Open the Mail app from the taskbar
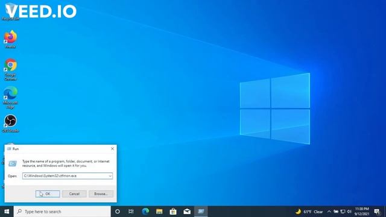Viewport: 386px width, 217px height. tap(187, 212)
